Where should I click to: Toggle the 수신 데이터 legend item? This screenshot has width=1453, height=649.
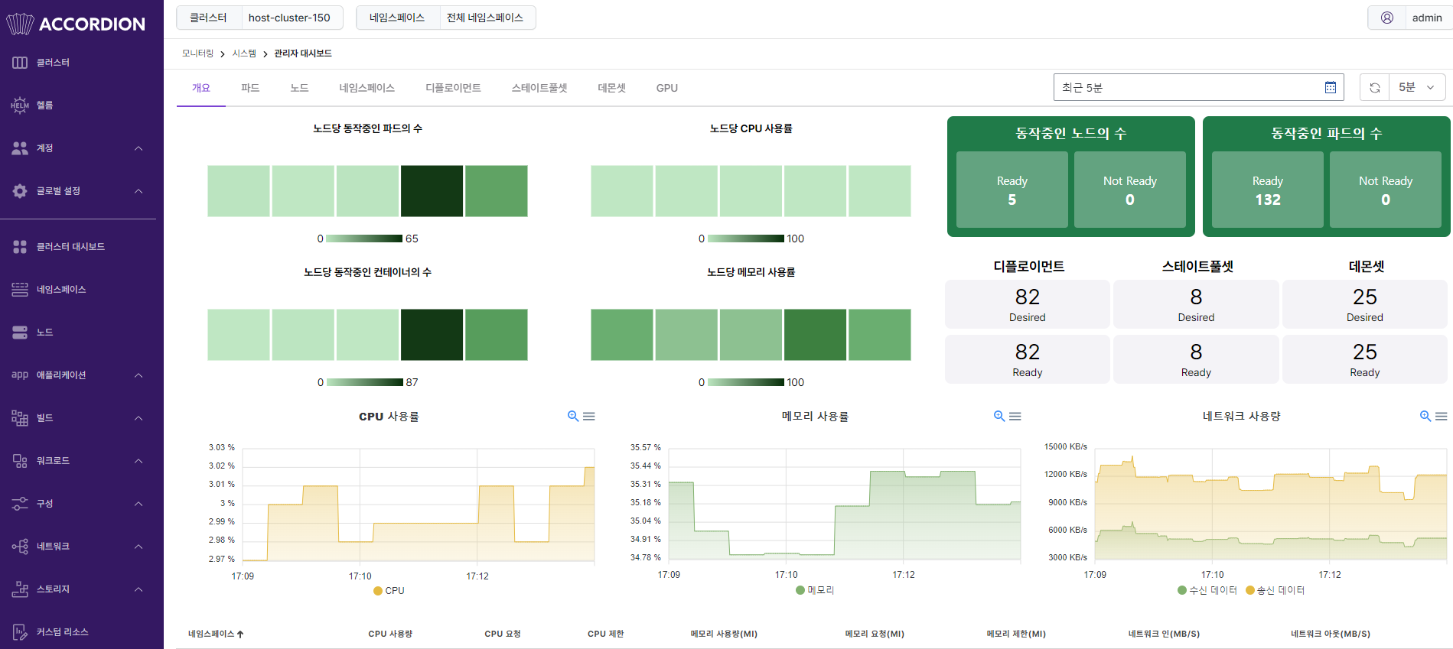click(1207, 590)
